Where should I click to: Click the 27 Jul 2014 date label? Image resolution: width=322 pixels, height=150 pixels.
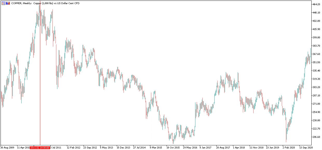140,148
